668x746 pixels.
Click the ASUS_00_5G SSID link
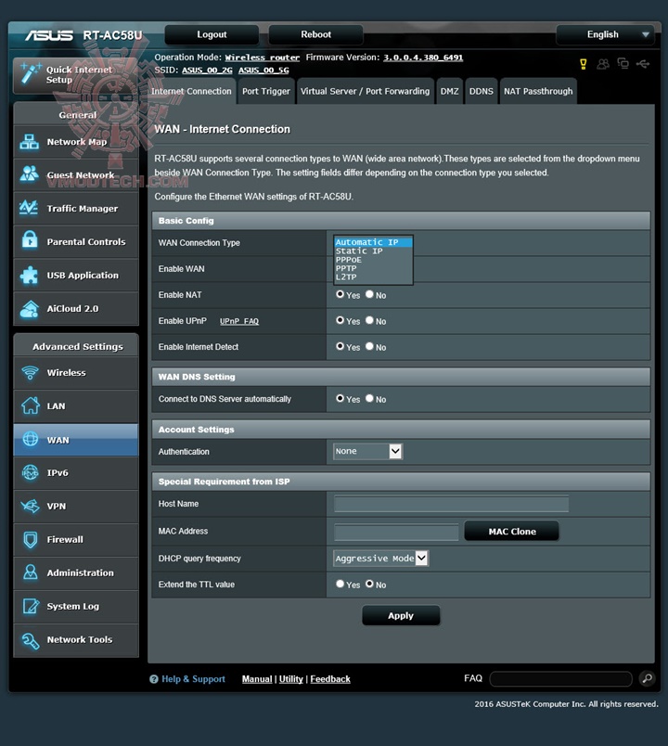263,71
